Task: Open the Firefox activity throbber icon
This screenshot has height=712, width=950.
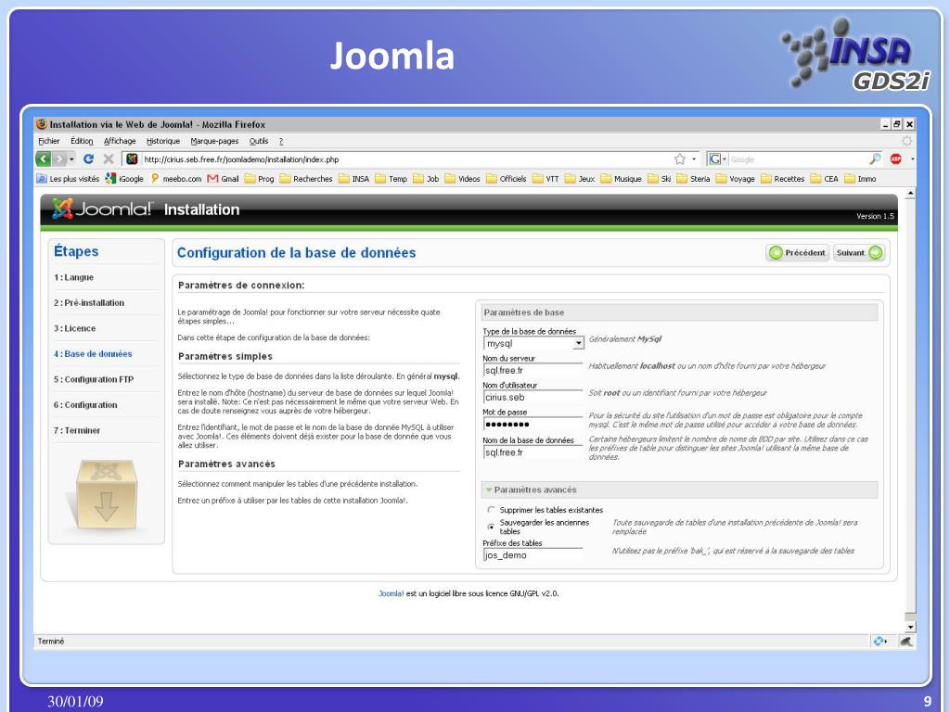Action: 906,141
